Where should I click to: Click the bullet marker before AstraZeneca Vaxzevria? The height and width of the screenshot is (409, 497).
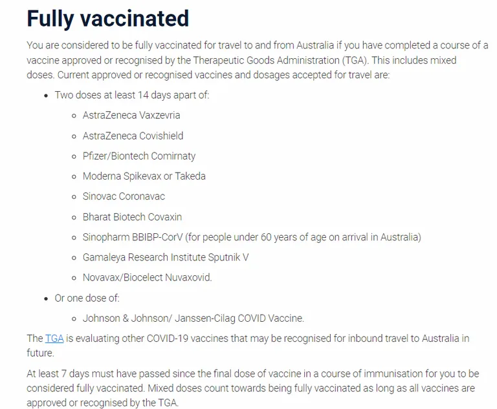coord(74,116)
